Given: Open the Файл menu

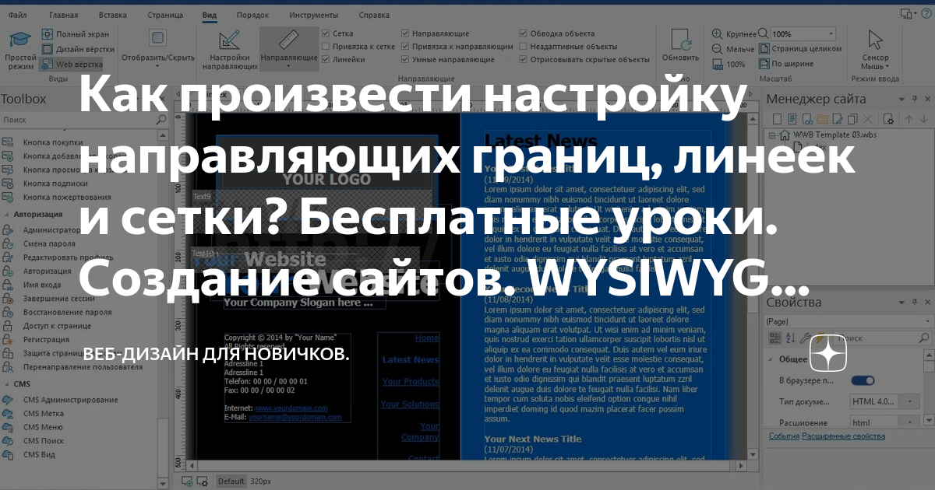Looking at the screenshot, I should click(18, 15).
